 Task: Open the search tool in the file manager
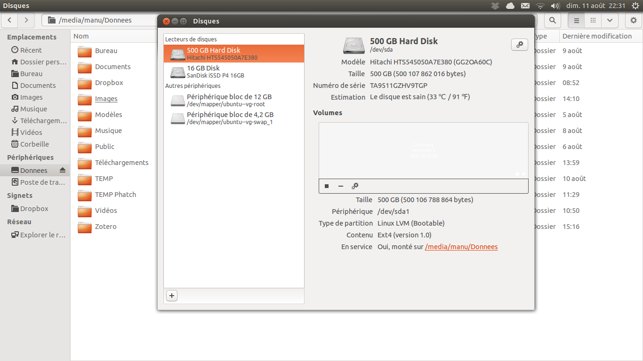click(553, 20)
